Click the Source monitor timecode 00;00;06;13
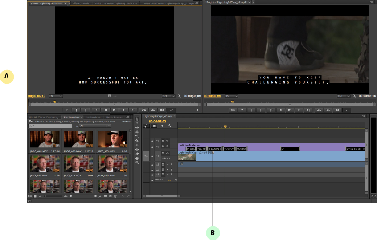The width and height of the screenshot is (377, 240). [37, 96]
